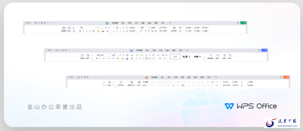This screenshot has height=131, width=303.
Task: Toggle Bold in the blue writer toolbar
Action: coord(97,58)
